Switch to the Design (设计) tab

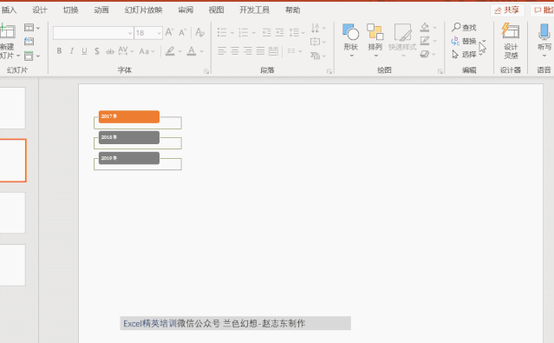[x=40, y=10]
